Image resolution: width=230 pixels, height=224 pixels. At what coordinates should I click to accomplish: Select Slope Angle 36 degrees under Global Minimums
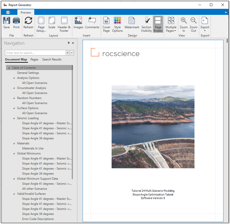[x=38, y=174]
